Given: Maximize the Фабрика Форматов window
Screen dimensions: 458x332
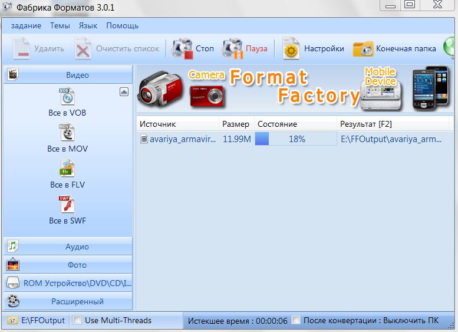Looking at the screenshot, I should click(410, 5).
